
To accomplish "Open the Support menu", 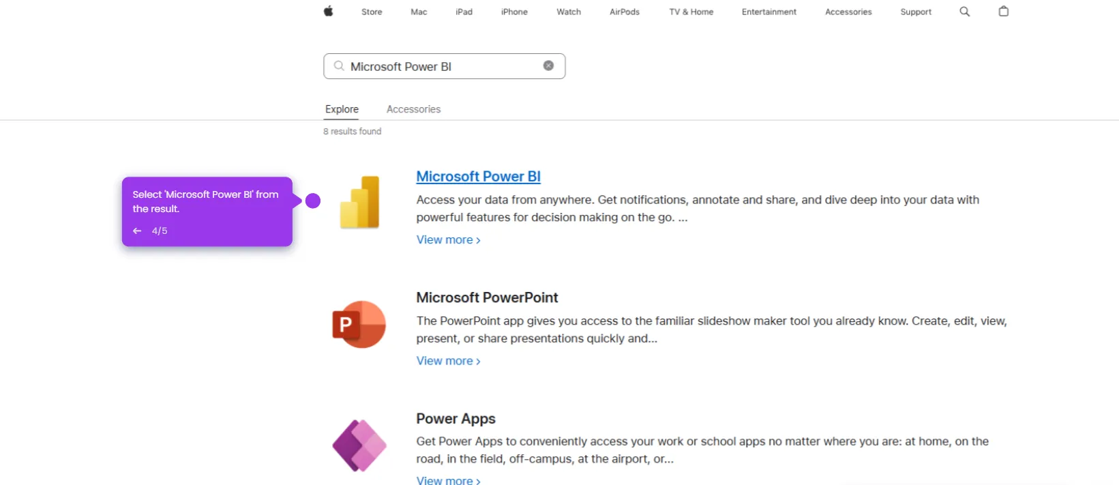I will [916, 12].
